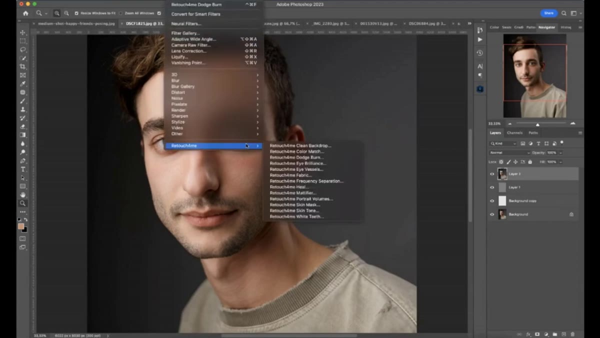Select the Gradient tool
This screenshot has width=600, height=338.
point(23,135)
